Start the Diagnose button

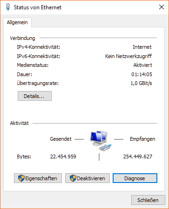135,178
